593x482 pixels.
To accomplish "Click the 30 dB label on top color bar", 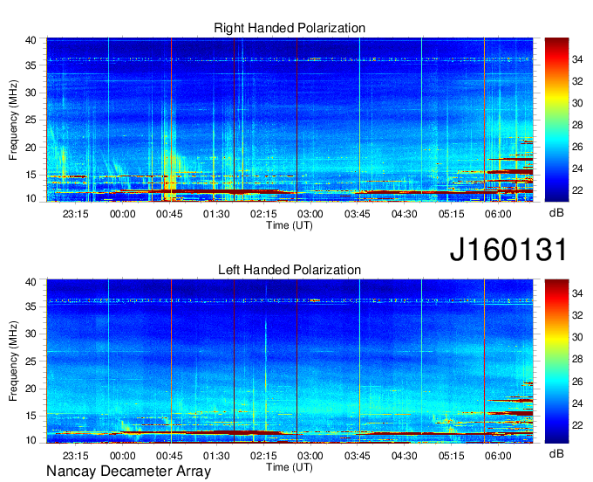I will (577, 103).
